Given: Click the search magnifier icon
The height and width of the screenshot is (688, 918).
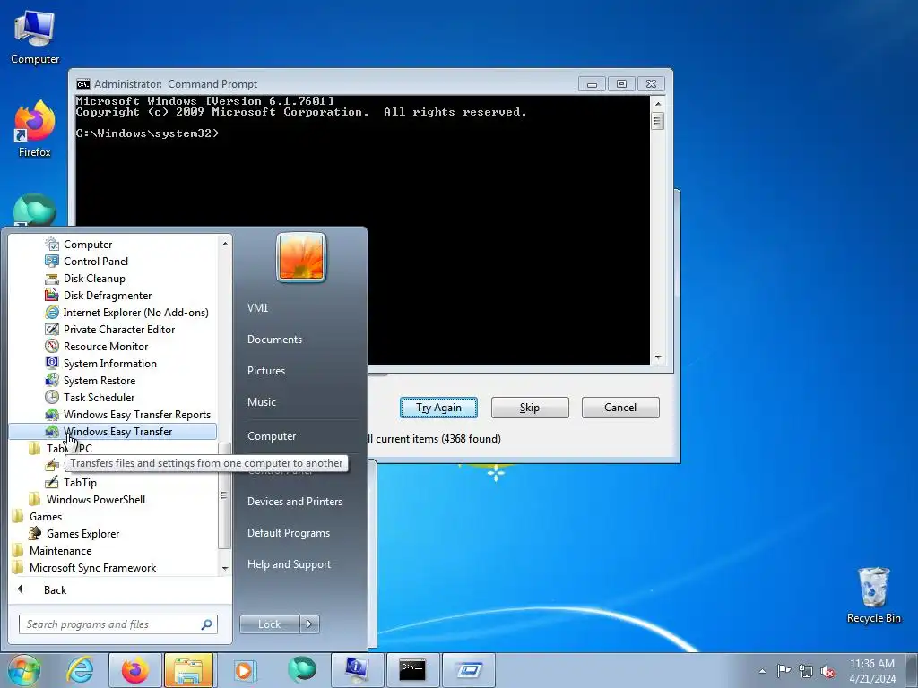Looking at the screenshot, I should coord(207,624).
